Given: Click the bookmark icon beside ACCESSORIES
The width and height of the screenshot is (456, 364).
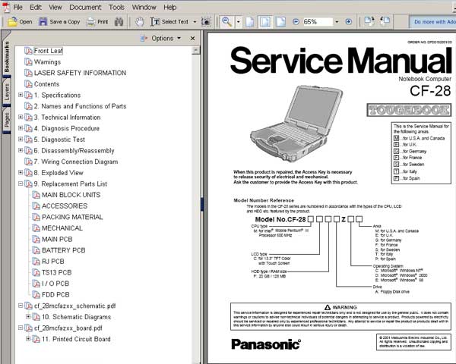Looking at the screenshot, I should [36, 206].
